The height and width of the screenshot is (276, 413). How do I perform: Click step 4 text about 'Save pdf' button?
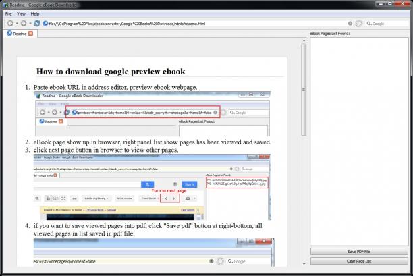click(x=148, y=229)
